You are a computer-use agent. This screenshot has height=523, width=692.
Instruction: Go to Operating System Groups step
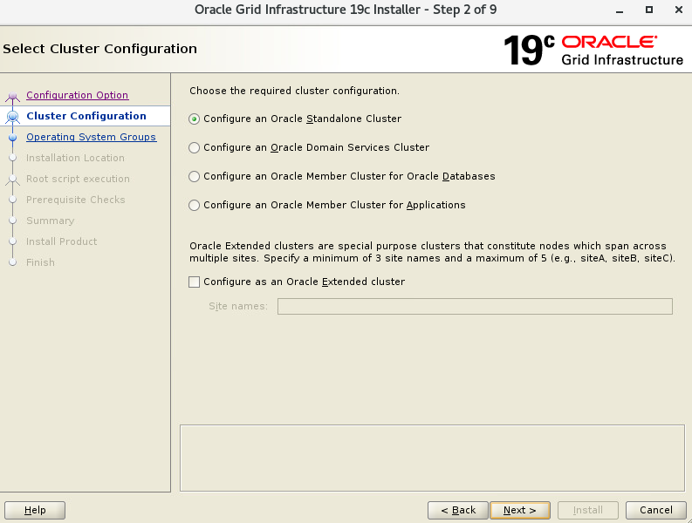[x=91, y=137]
